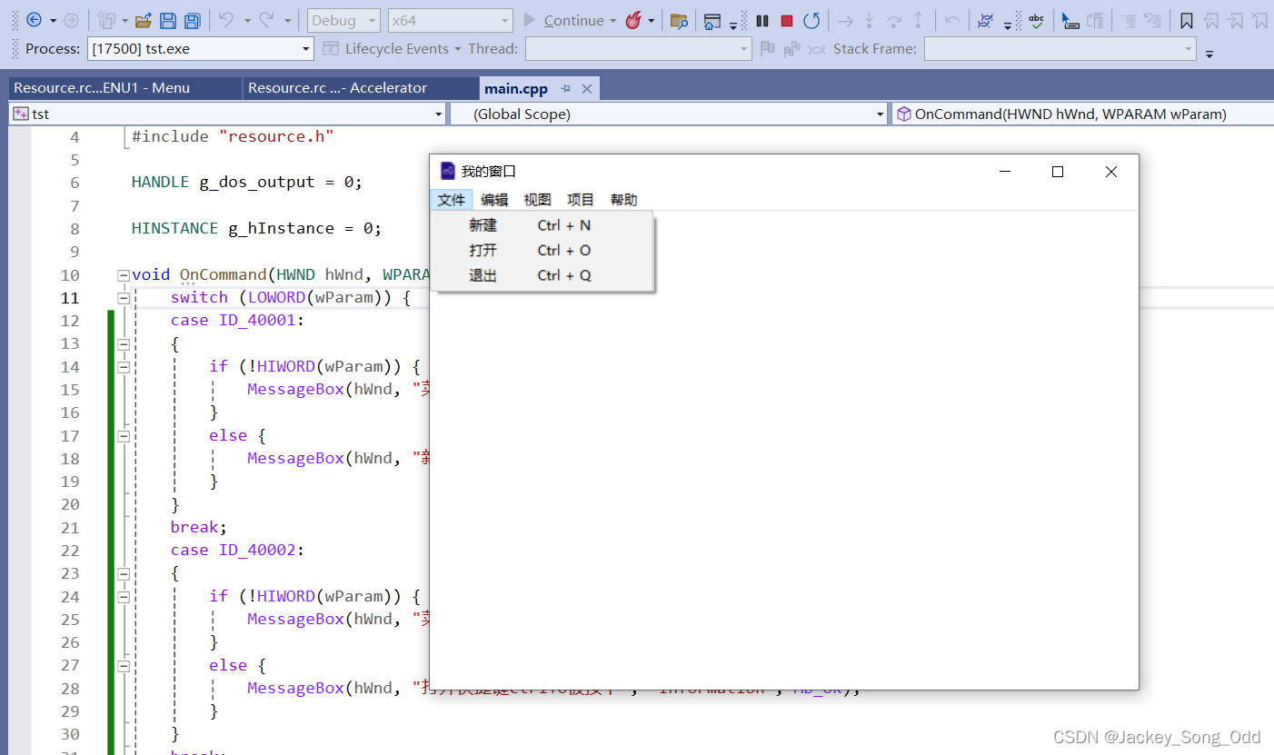Click the browser window icon with house
1274x755 pixels.
pyautogui.click(x=713, y=20)
